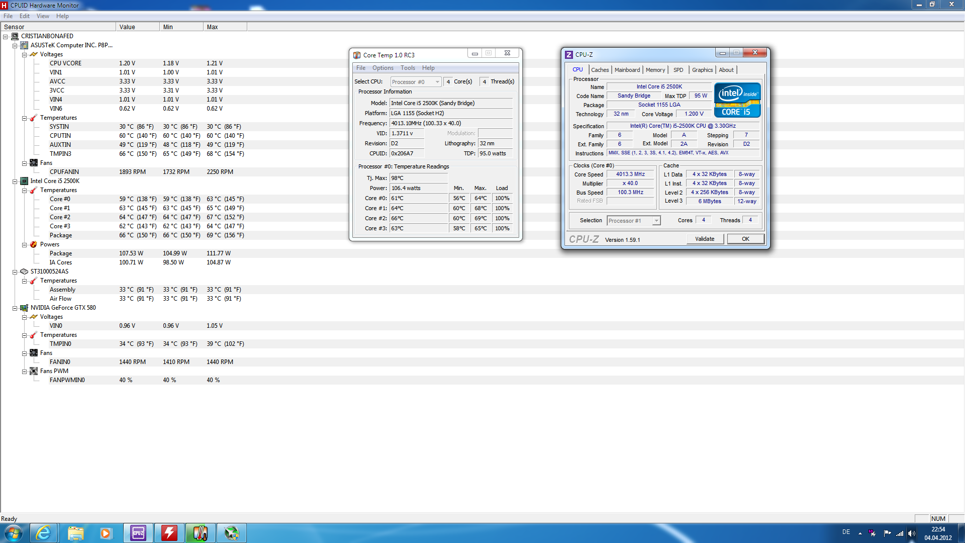Click the Windows Start orb
Viewport: 965px width, 543px height.
14,533
